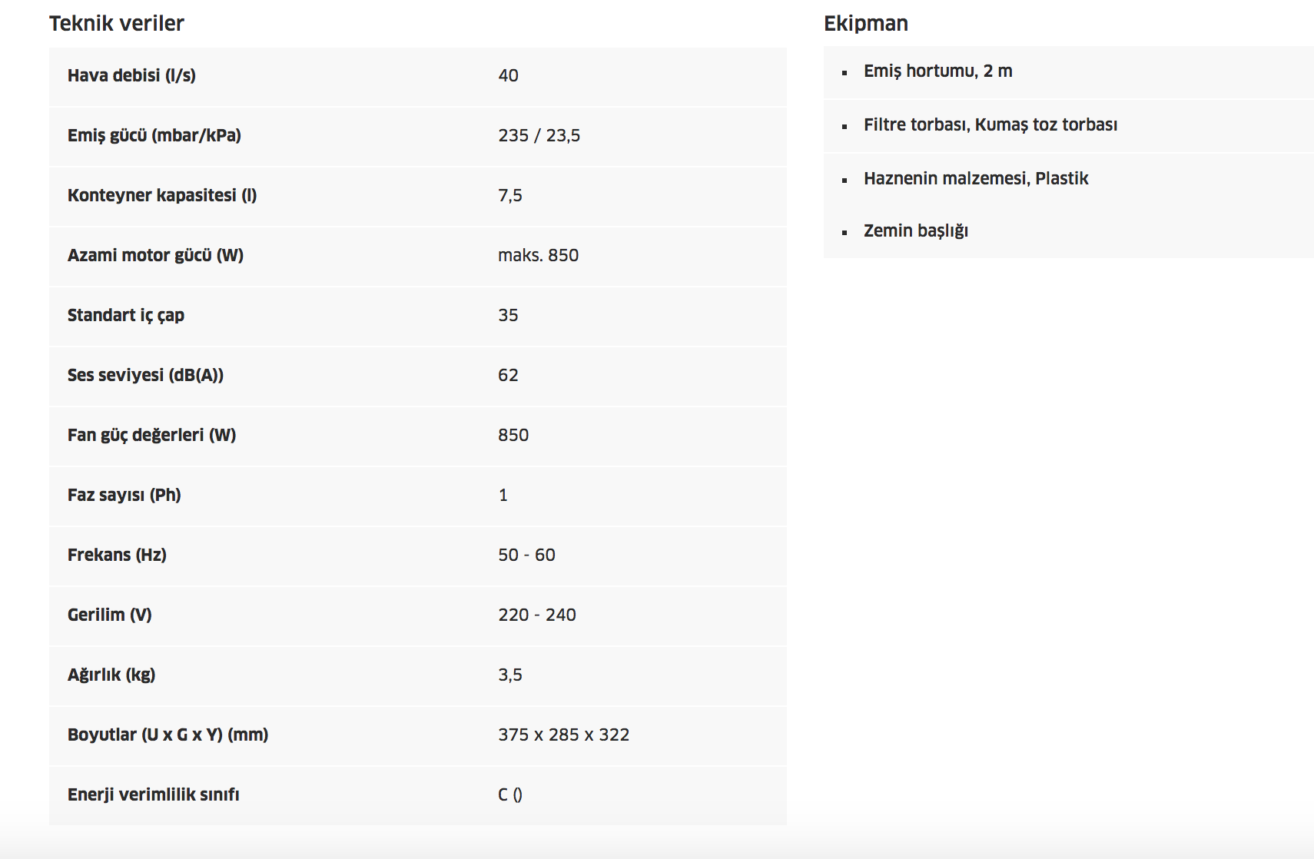Select the dimensions value 375 x 285 x 322
This screenshot has width=1314, height=859.
(564, 735)
